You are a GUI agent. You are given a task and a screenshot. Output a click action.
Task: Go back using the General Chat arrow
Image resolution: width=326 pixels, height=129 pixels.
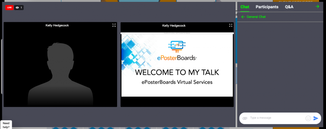point(243,17)
